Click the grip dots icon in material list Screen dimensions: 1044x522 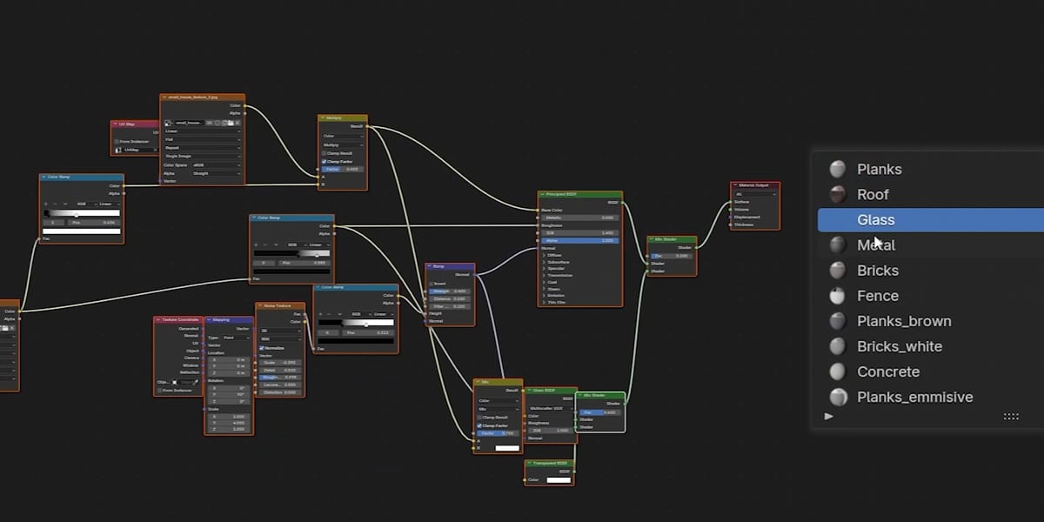1011,417
